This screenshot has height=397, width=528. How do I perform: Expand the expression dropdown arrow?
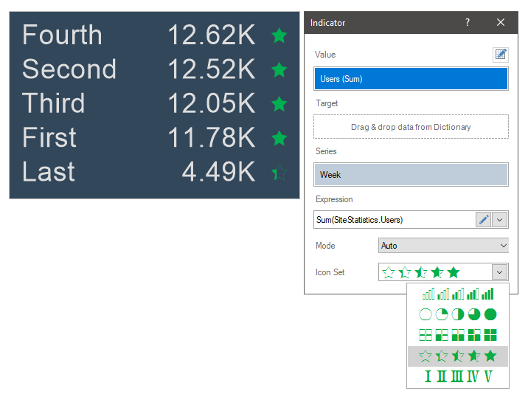tap(500, 219)
